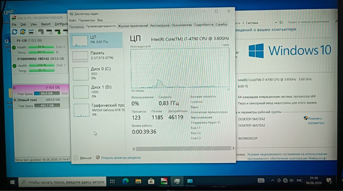The image size is (343, 191).
Task: Open Microsoft Store from the taskbar
Action: coord(151,181)
